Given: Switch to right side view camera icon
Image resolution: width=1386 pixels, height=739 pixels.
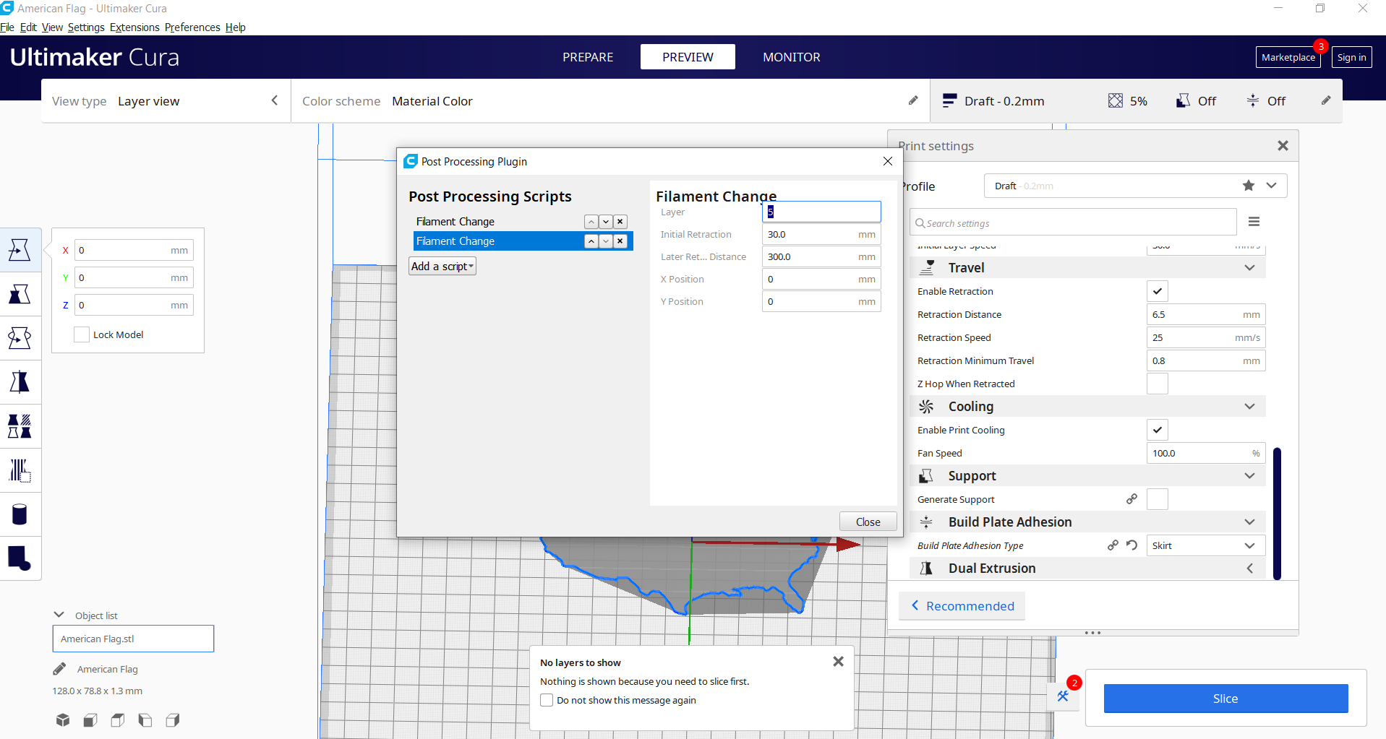Looking at the screenshot, I should click(x=173, y=719).
